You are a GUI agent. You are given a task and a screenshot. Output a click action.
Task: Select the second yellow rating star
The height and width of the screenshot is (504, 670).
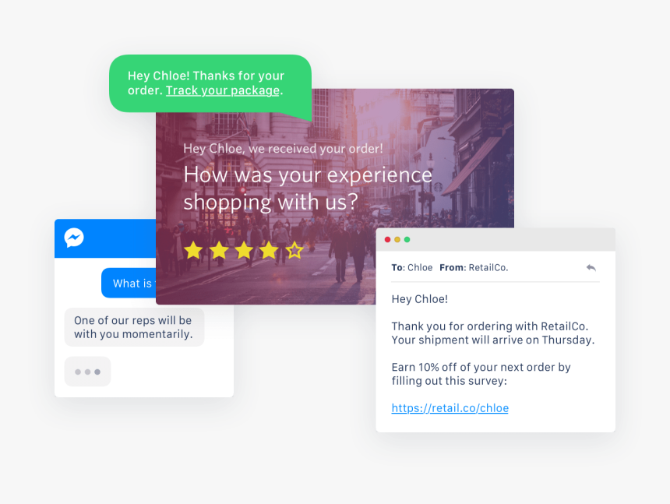(x=219, y=250)
